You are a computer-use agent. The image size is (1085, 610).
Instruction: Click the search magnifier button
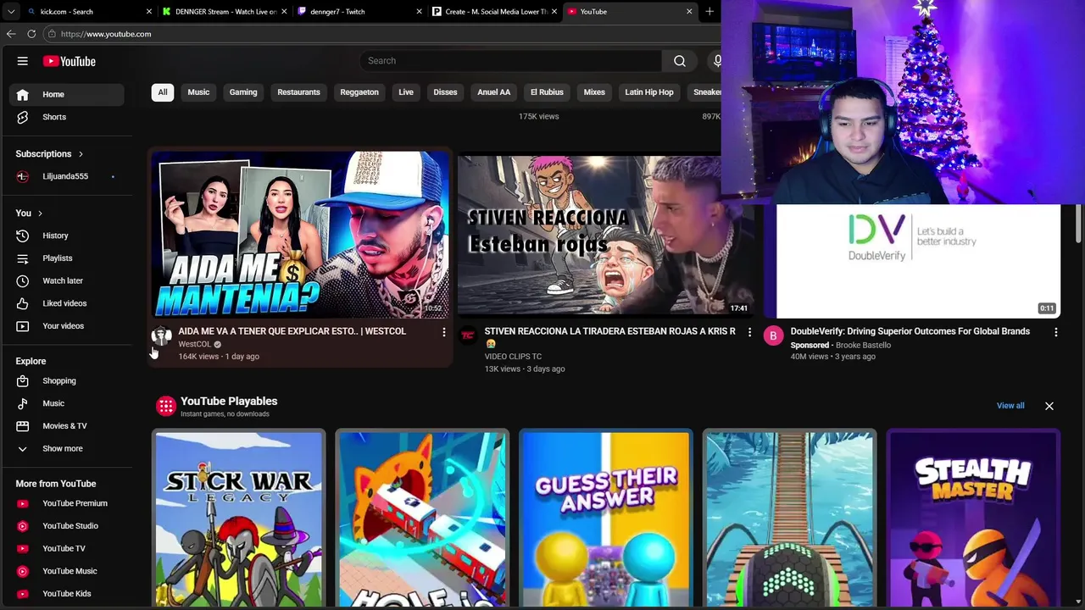[x=679, y=61]
